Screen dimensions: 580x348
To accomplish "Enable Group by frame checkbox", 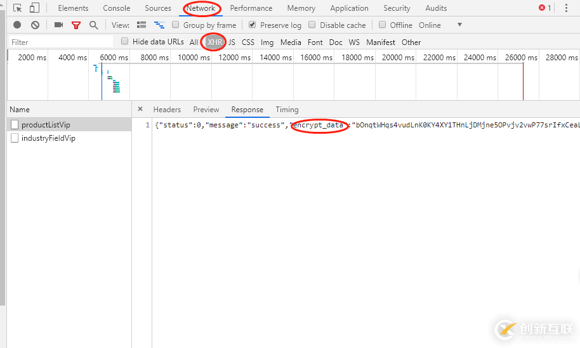I will click(x=176, y=24).
